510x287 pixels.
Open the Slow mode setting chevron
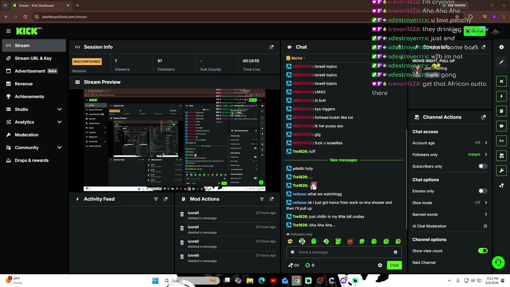(x=486, y=202)
